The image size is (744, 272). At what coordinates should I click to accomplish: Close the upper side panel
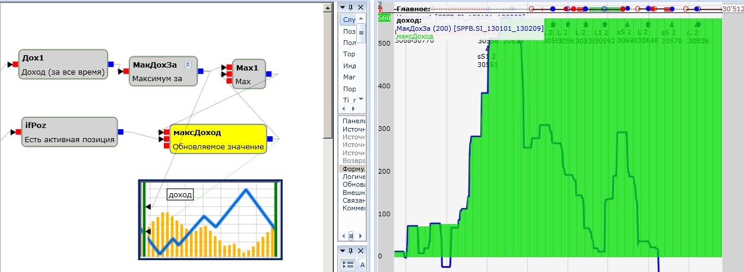tap(361, 7)
